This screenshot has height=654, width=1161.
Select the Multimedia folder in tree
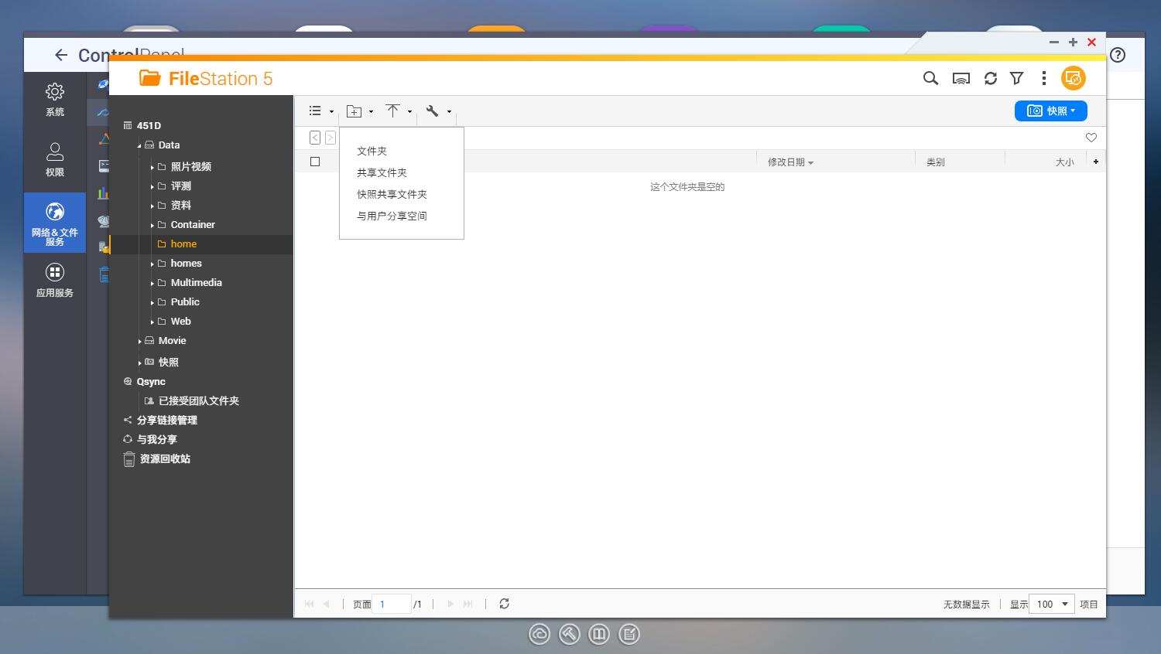click(196, 283)
